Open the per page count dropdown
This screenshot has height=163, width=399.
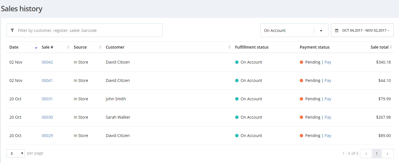(16, 153)
